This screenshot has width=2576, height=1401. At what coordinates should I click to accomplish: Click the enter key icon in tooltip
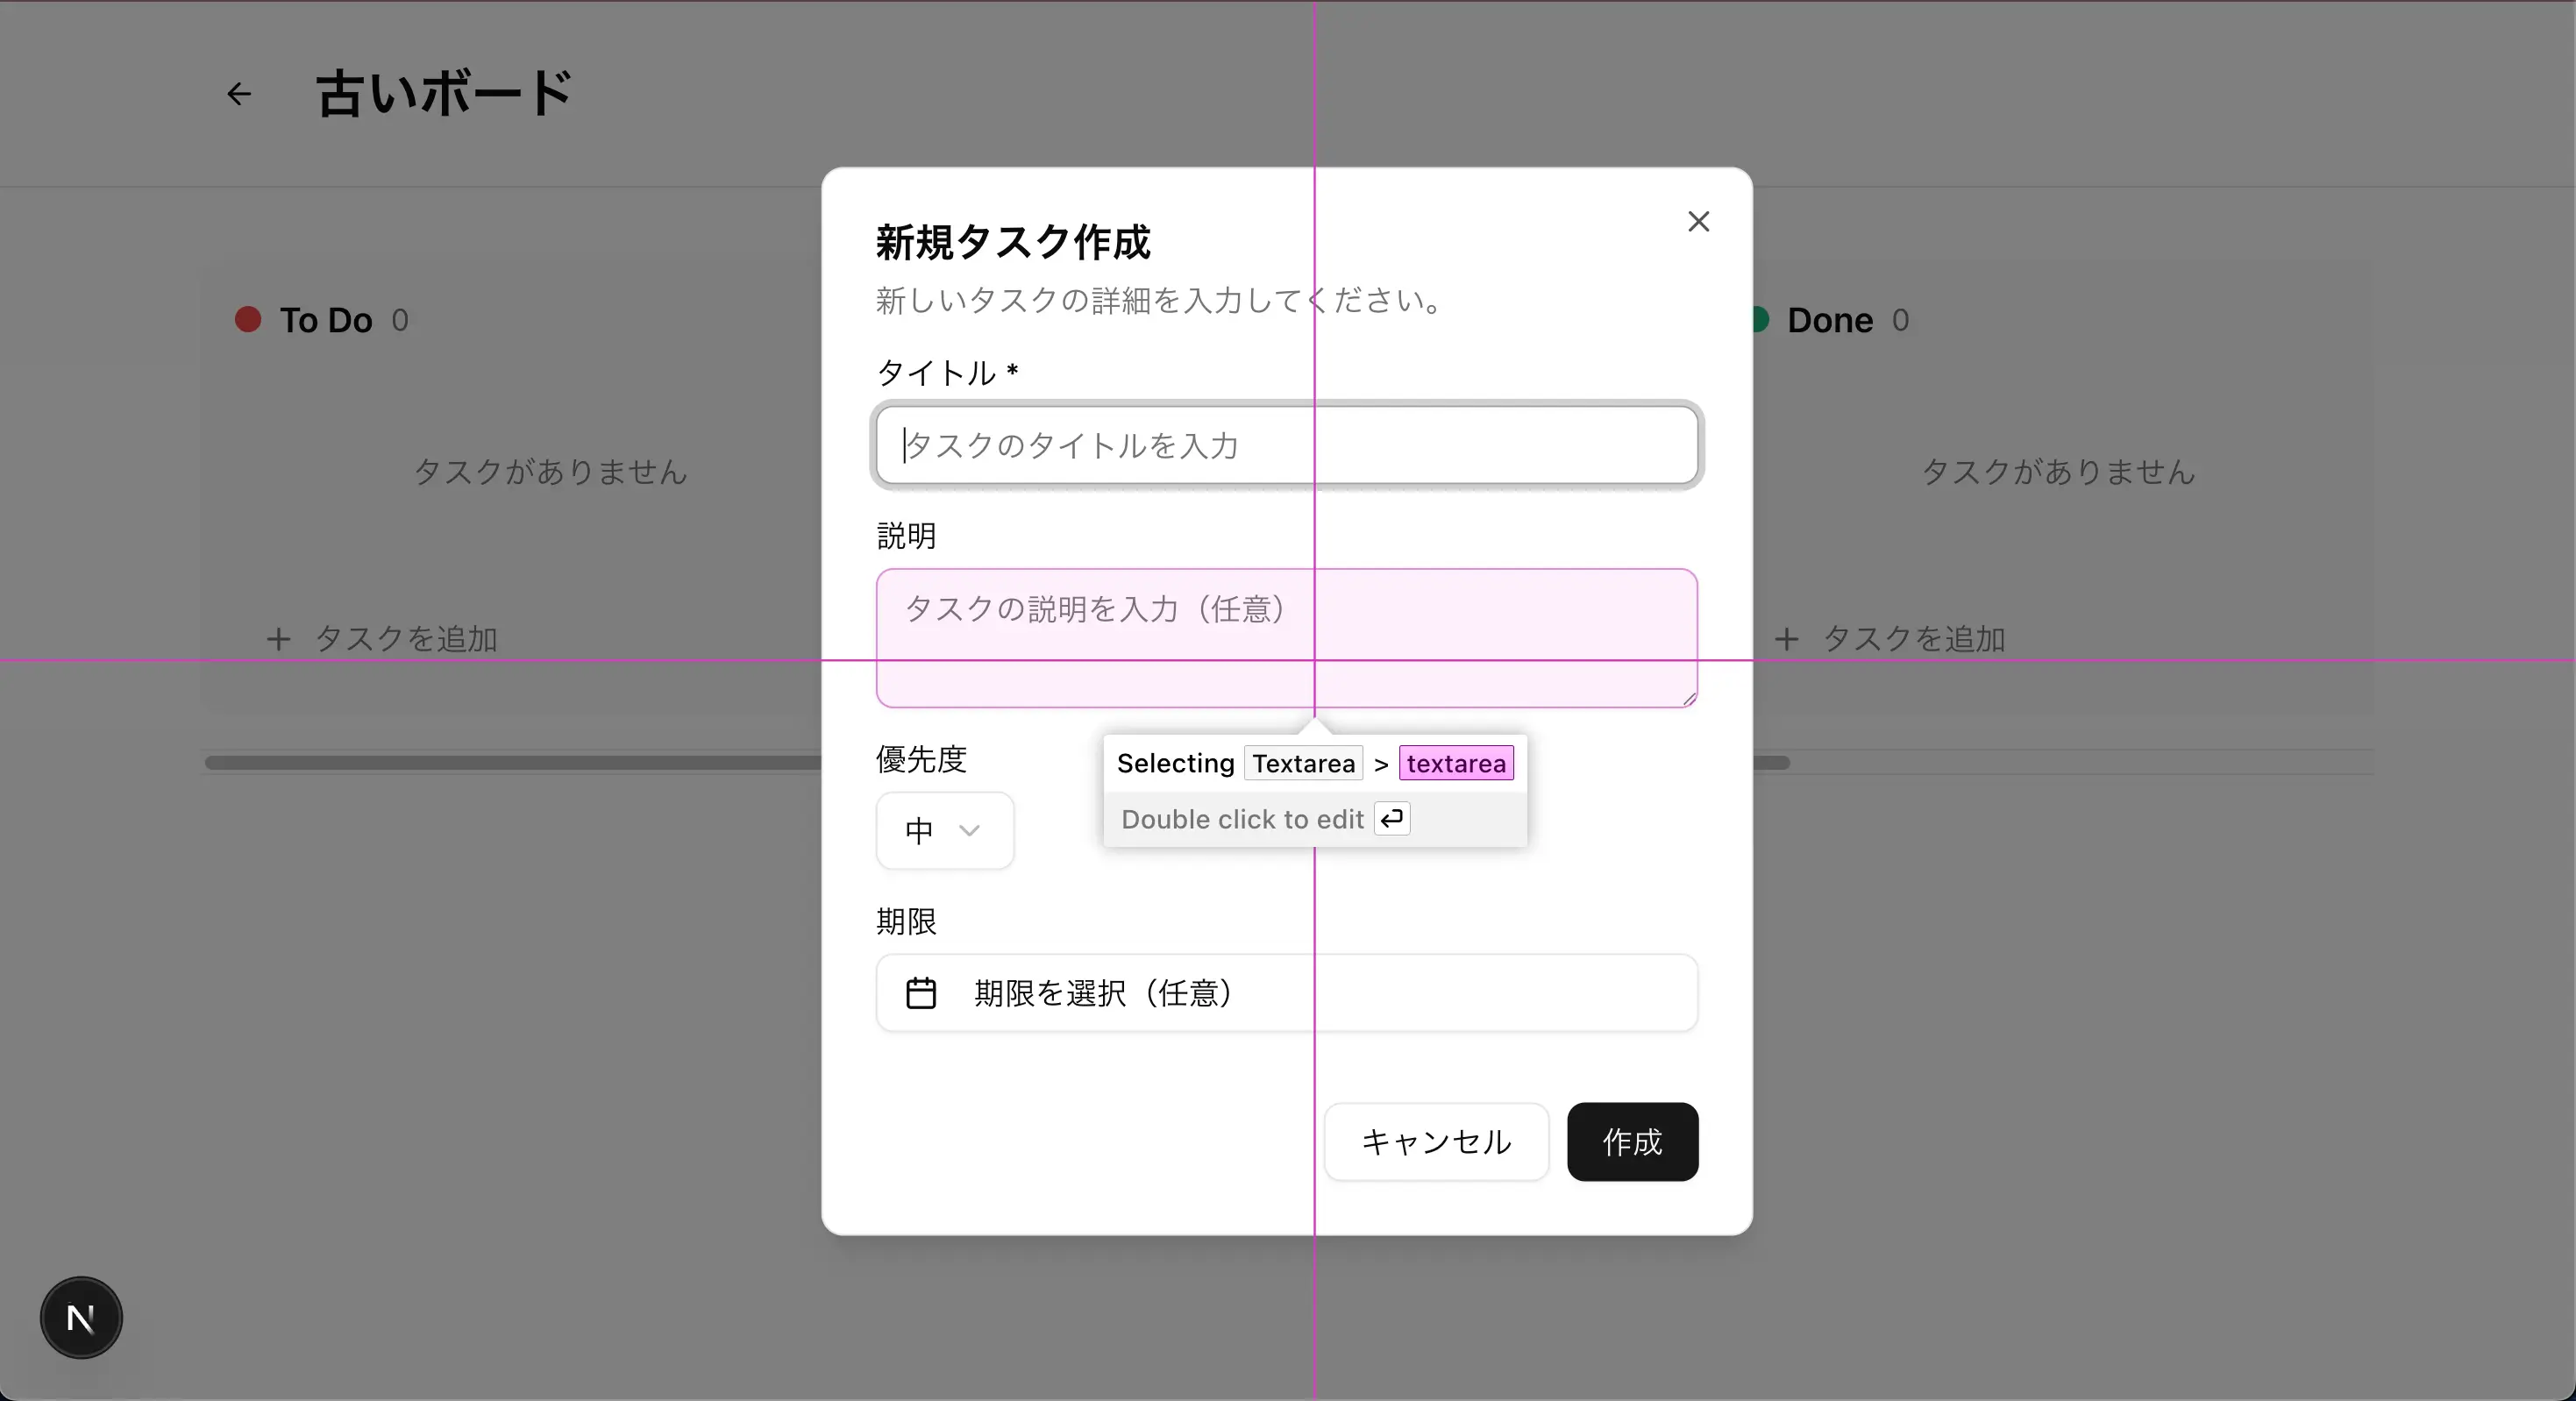(x=1392, y=818)
